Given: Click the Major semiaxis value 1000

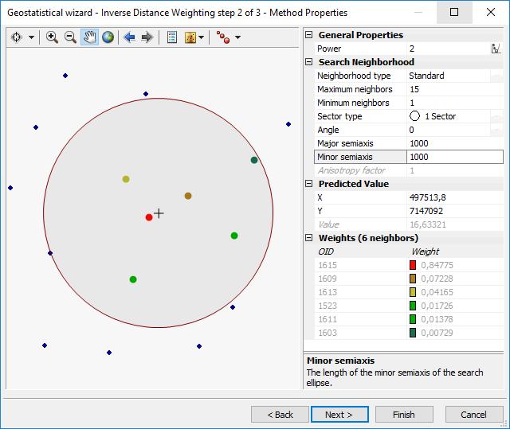Looking at the screenshot, I should tap(455, 143).
